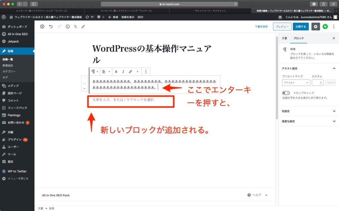The height and width of the screenshot is (211, 339).
Task: Open the ヘルプ link in SEO Pack
Action: (254, 195)
